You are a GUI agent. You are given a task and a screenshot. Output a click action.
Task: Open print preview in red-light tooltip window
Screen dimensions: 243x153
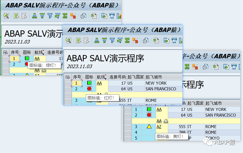[146, 41]
